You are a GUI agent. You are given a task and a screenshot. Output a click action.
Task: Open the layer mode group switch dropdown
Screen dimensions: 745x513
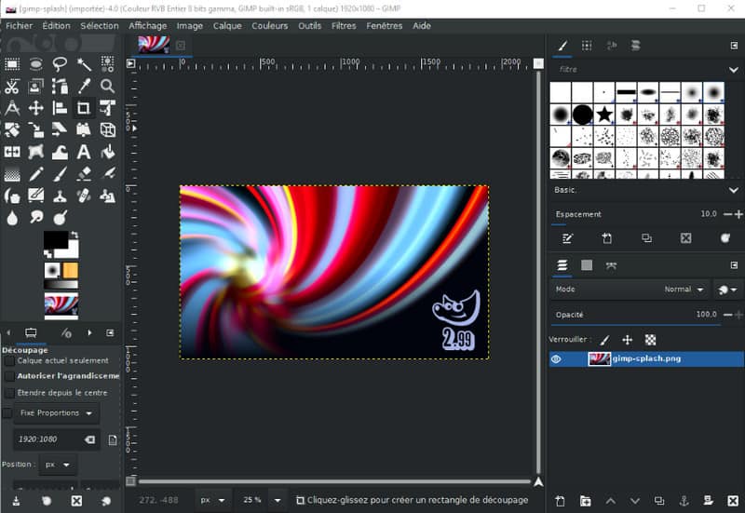[727, 290]
